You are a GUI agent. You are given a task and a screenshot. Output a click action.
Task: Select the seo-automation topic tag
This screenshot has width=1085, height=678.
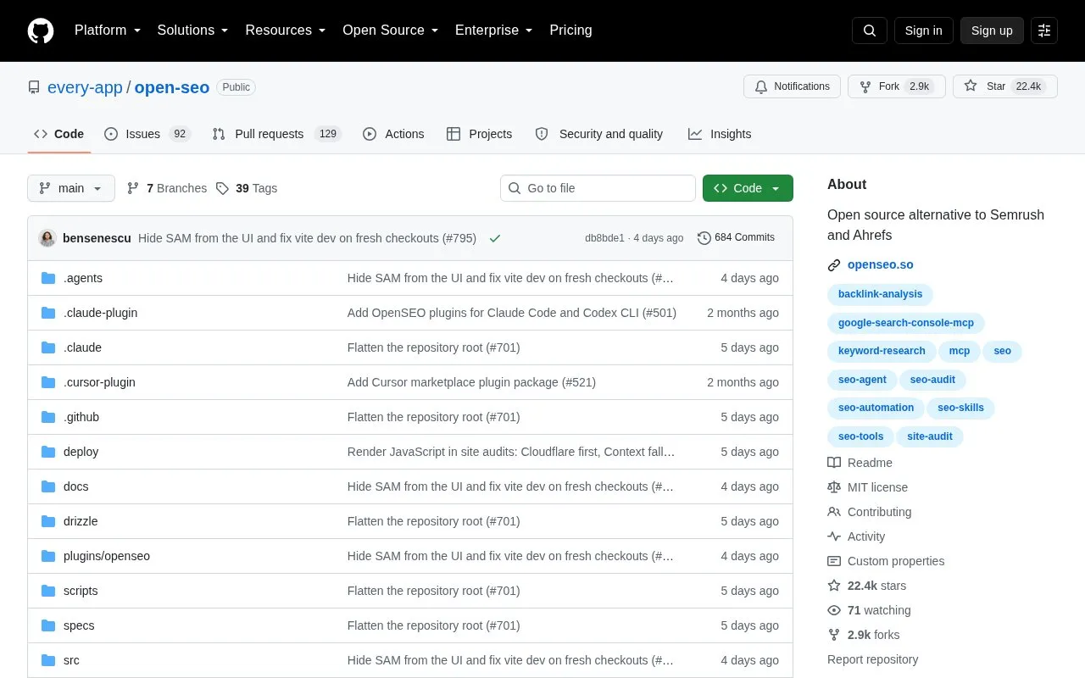point(876,408)
